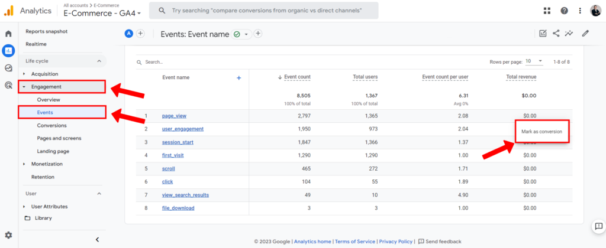Open the Home icon in left rail
The height and width of the screenshot is (248, 606).
[x=8, y=34]
